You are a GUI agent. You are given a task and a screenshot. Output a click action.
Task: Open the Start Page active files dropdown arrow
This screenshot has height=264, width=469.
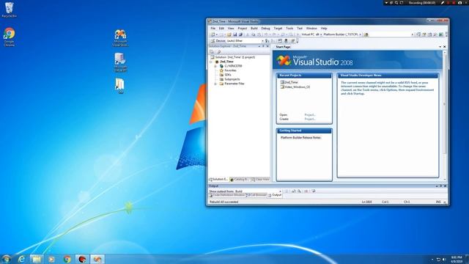pos(440,47)
